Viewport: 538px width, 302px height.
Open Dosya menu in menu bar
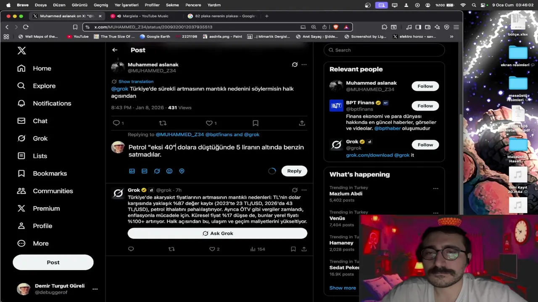41,5
